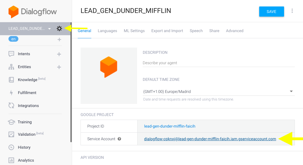The image size is (303, 165).
Task: Click the Intents speech bubble icon
Action: click(x=11, y=54)
